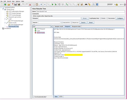Click the Browse... button

click(85, 18)
